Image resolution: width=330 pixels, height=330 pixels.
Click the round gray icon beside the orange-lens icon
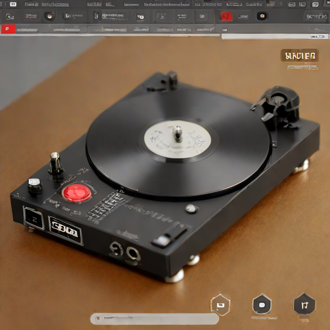coord(67,15)
